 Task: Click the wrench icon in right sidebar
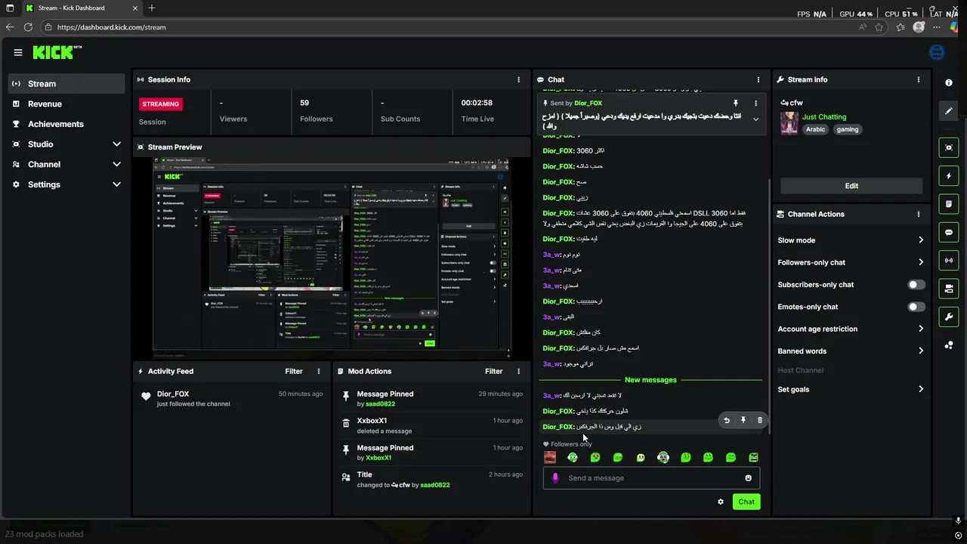click(x=949, y=317)
